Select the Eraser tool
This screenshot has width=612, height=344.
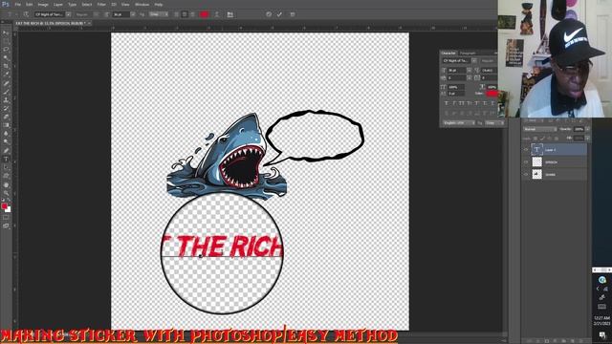6,117
